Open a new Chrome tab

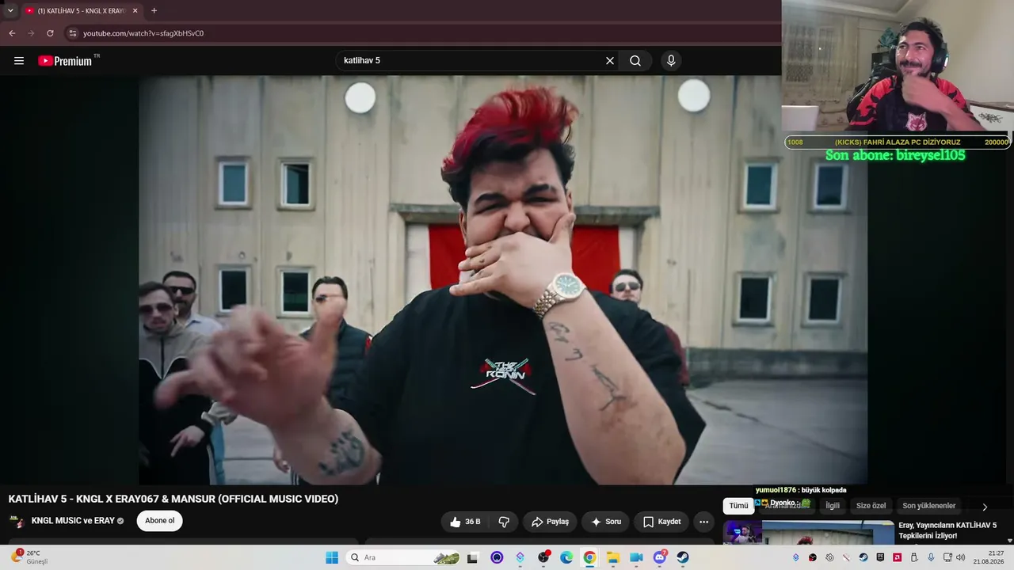(154, 11)
